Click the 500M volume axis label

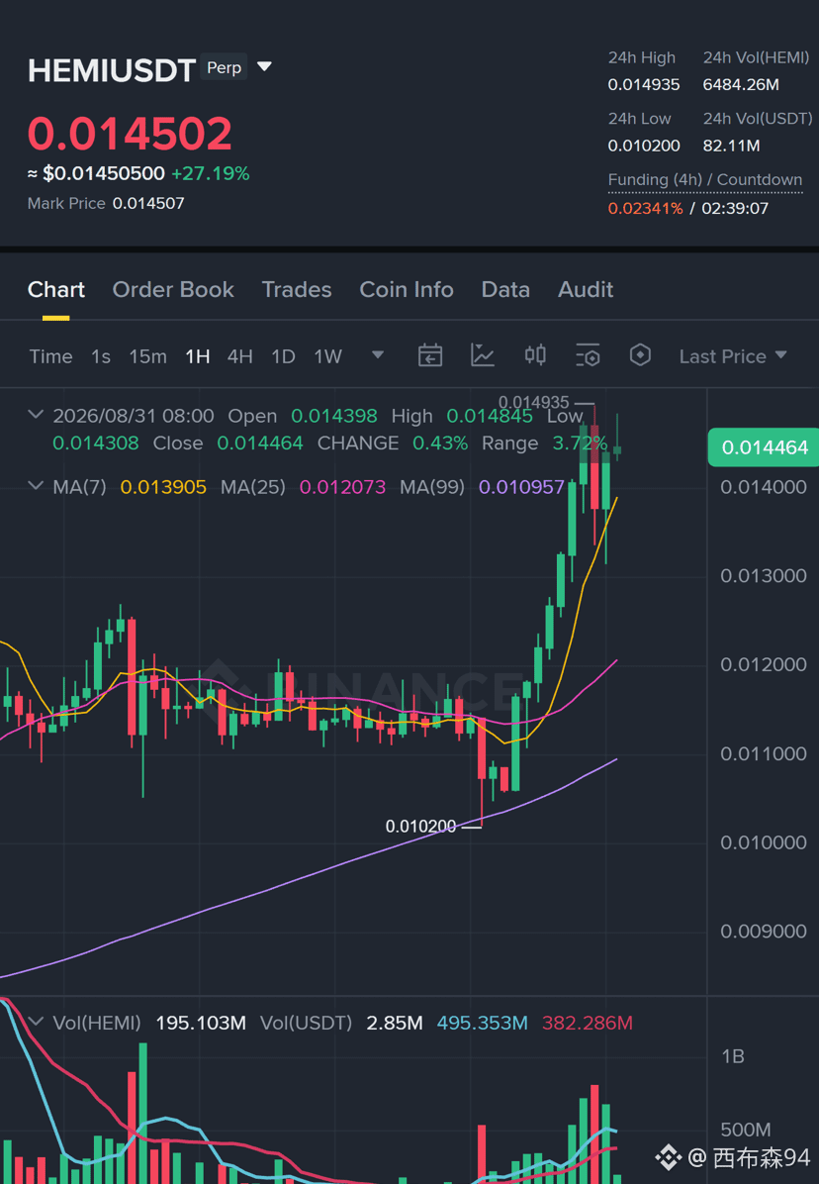(x=745, y=1130)
